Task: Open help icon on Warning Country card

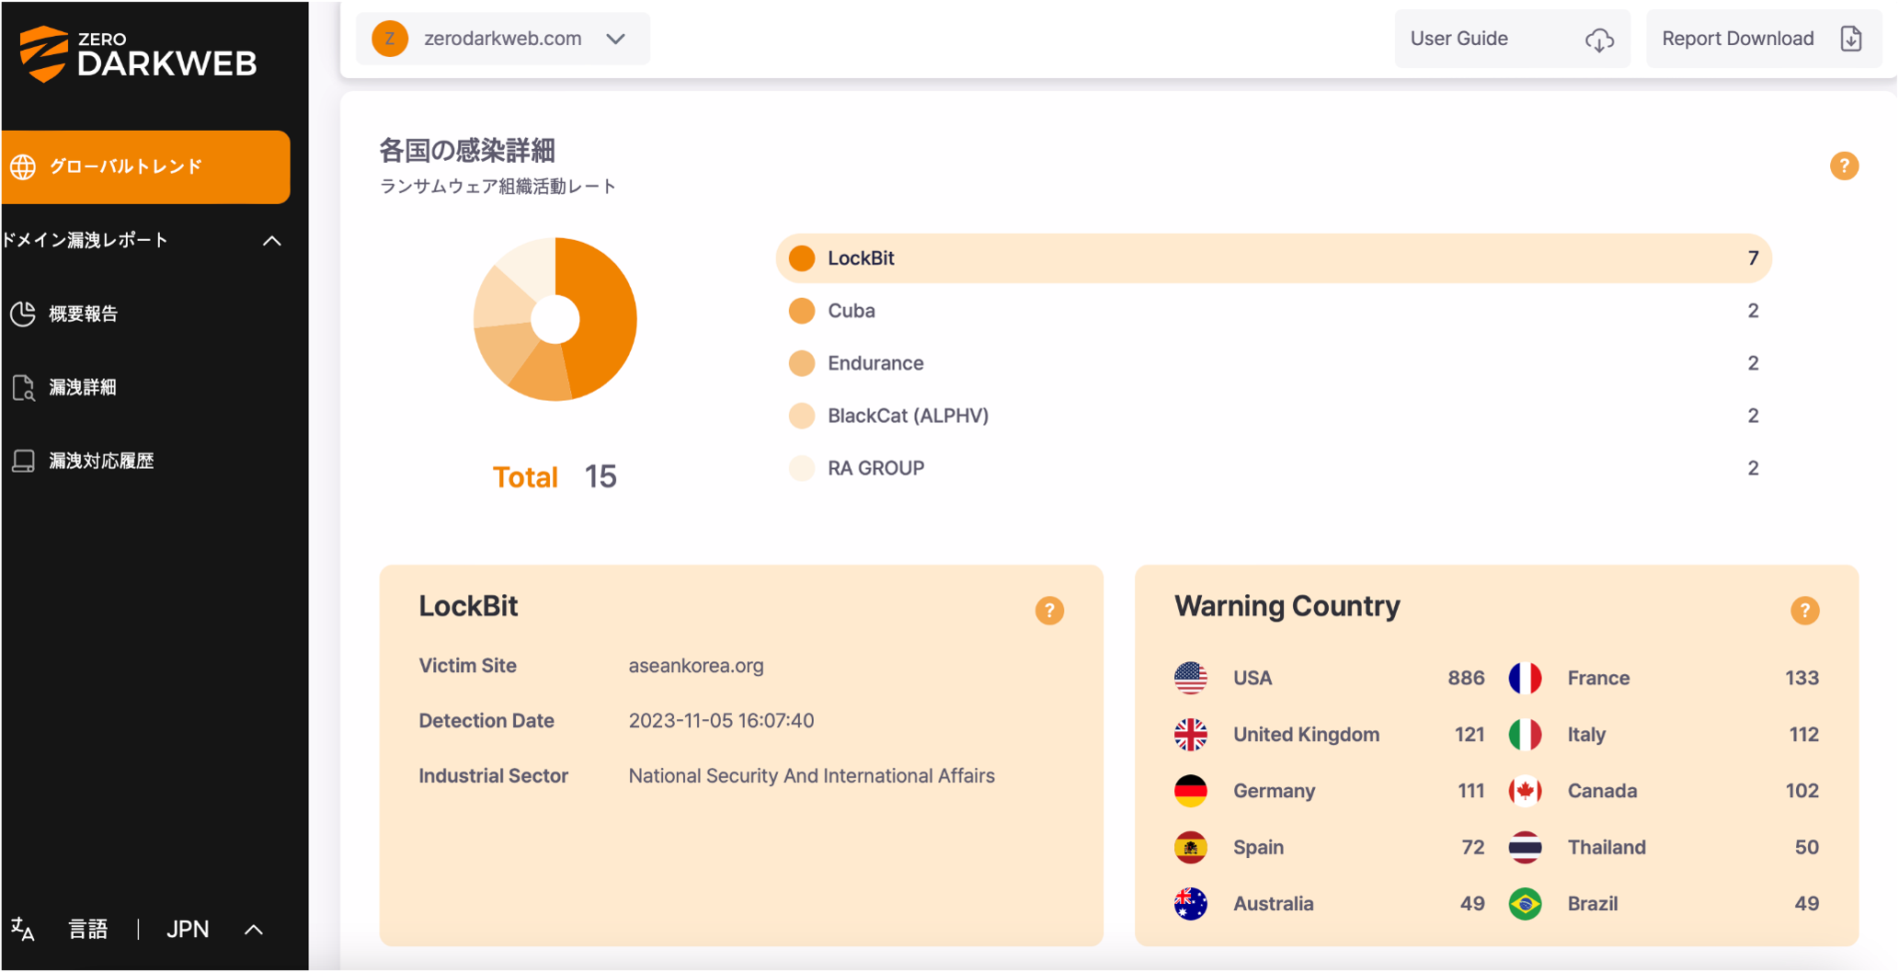Action: coord(1804,611)
